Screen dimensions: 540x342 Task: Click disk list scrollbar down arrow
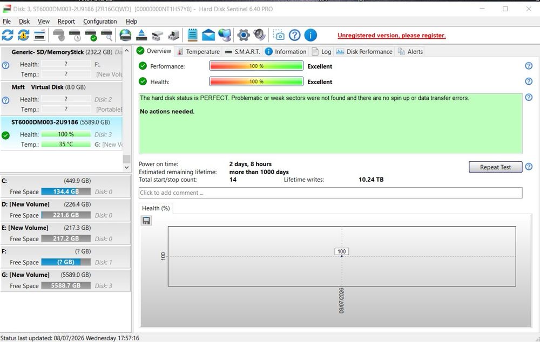[126, 167]
